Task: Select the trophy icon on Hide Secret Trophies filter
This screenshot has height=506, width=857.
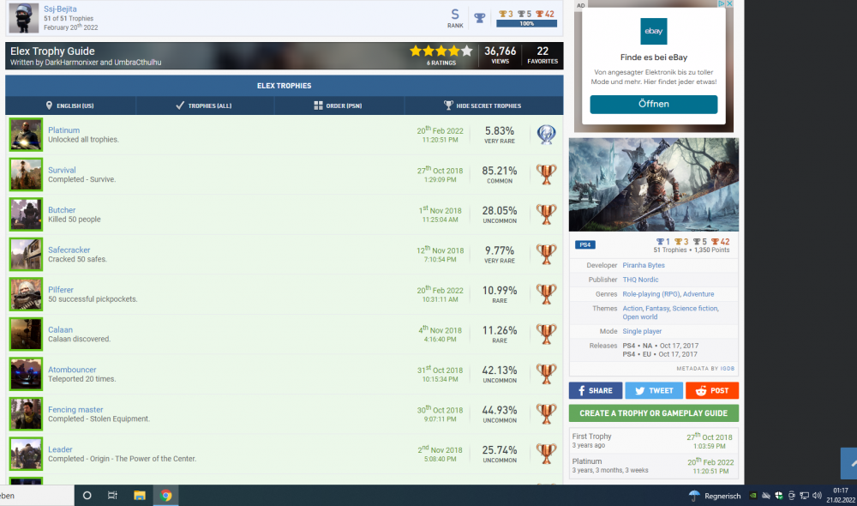Action: (x=446, y=105)
